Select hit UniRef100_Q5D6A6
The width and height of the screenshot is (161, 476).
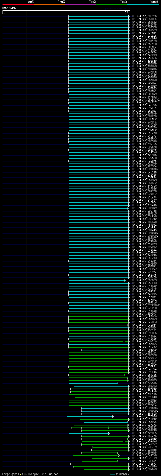point(144,58)
